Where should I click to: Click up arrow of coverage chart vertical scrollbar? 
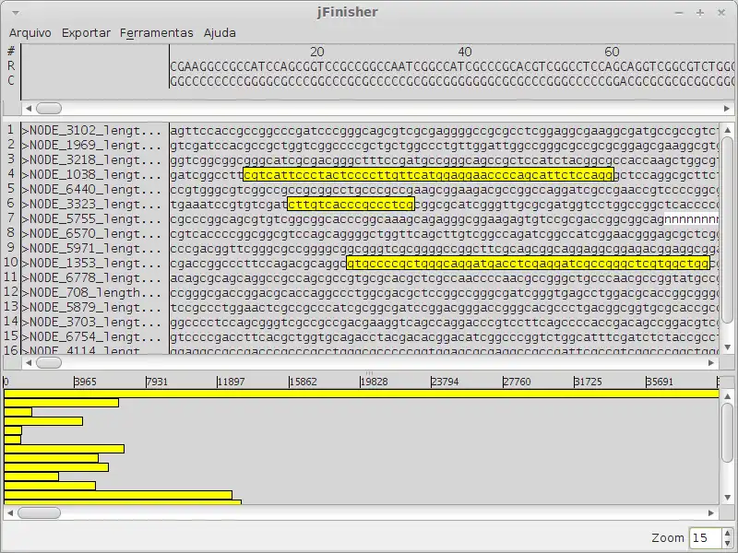click(727, 396)
